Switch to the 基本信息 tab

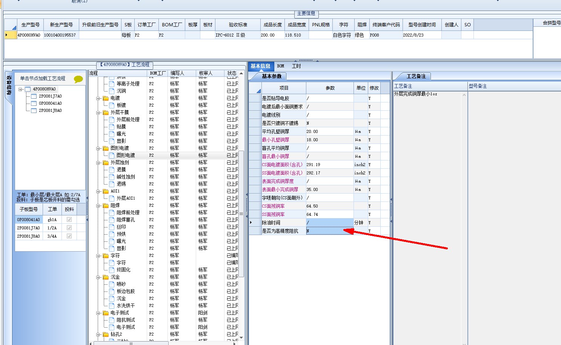[260, 66]
